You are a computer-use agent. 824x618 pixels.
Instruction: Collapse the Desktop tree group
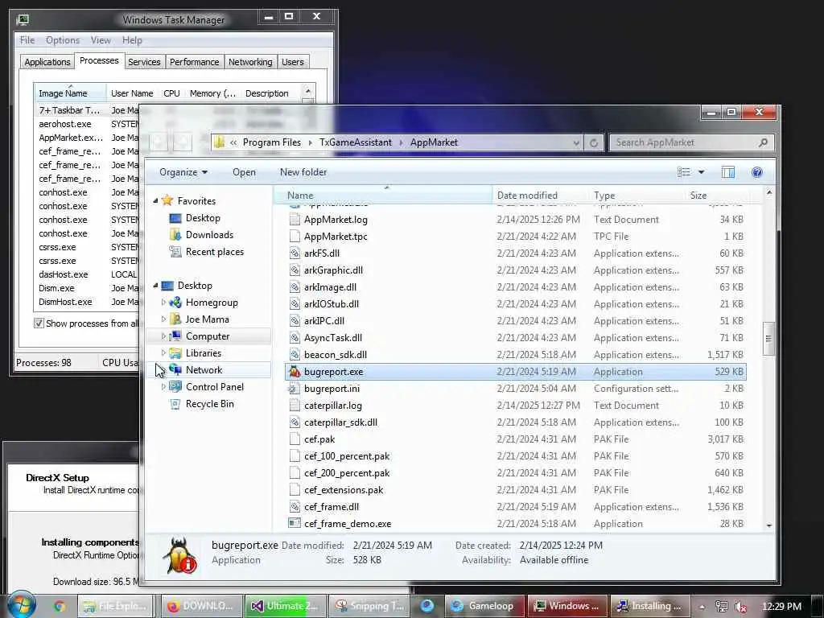point(155,286)
